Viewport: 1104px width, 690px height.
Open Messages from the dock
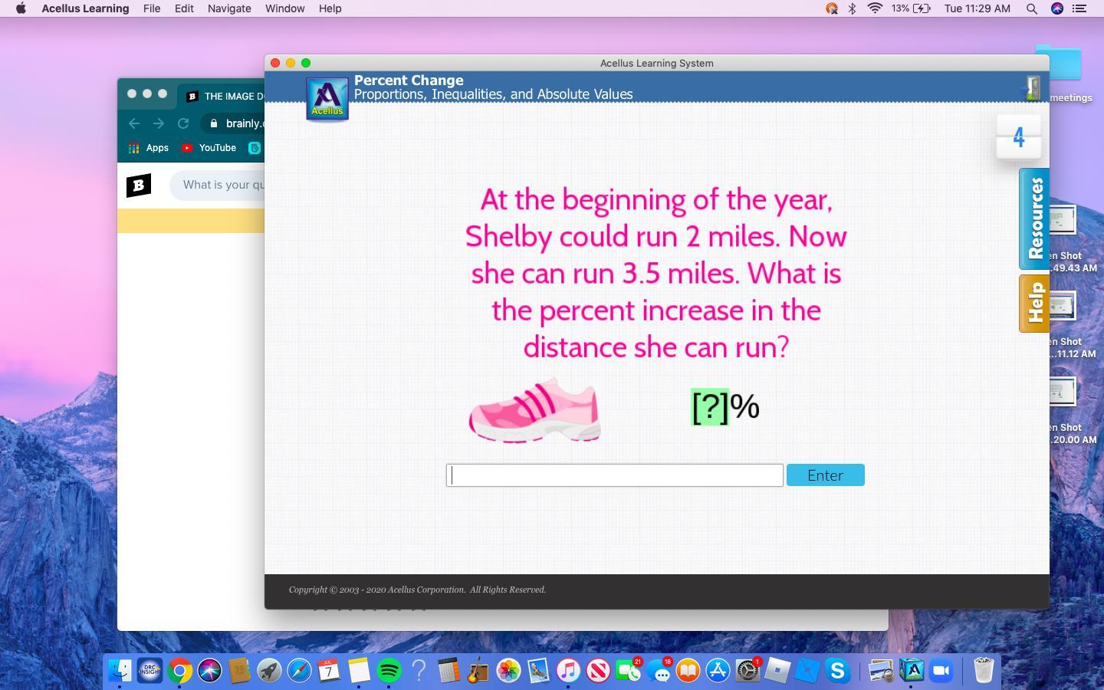point(658,671)
